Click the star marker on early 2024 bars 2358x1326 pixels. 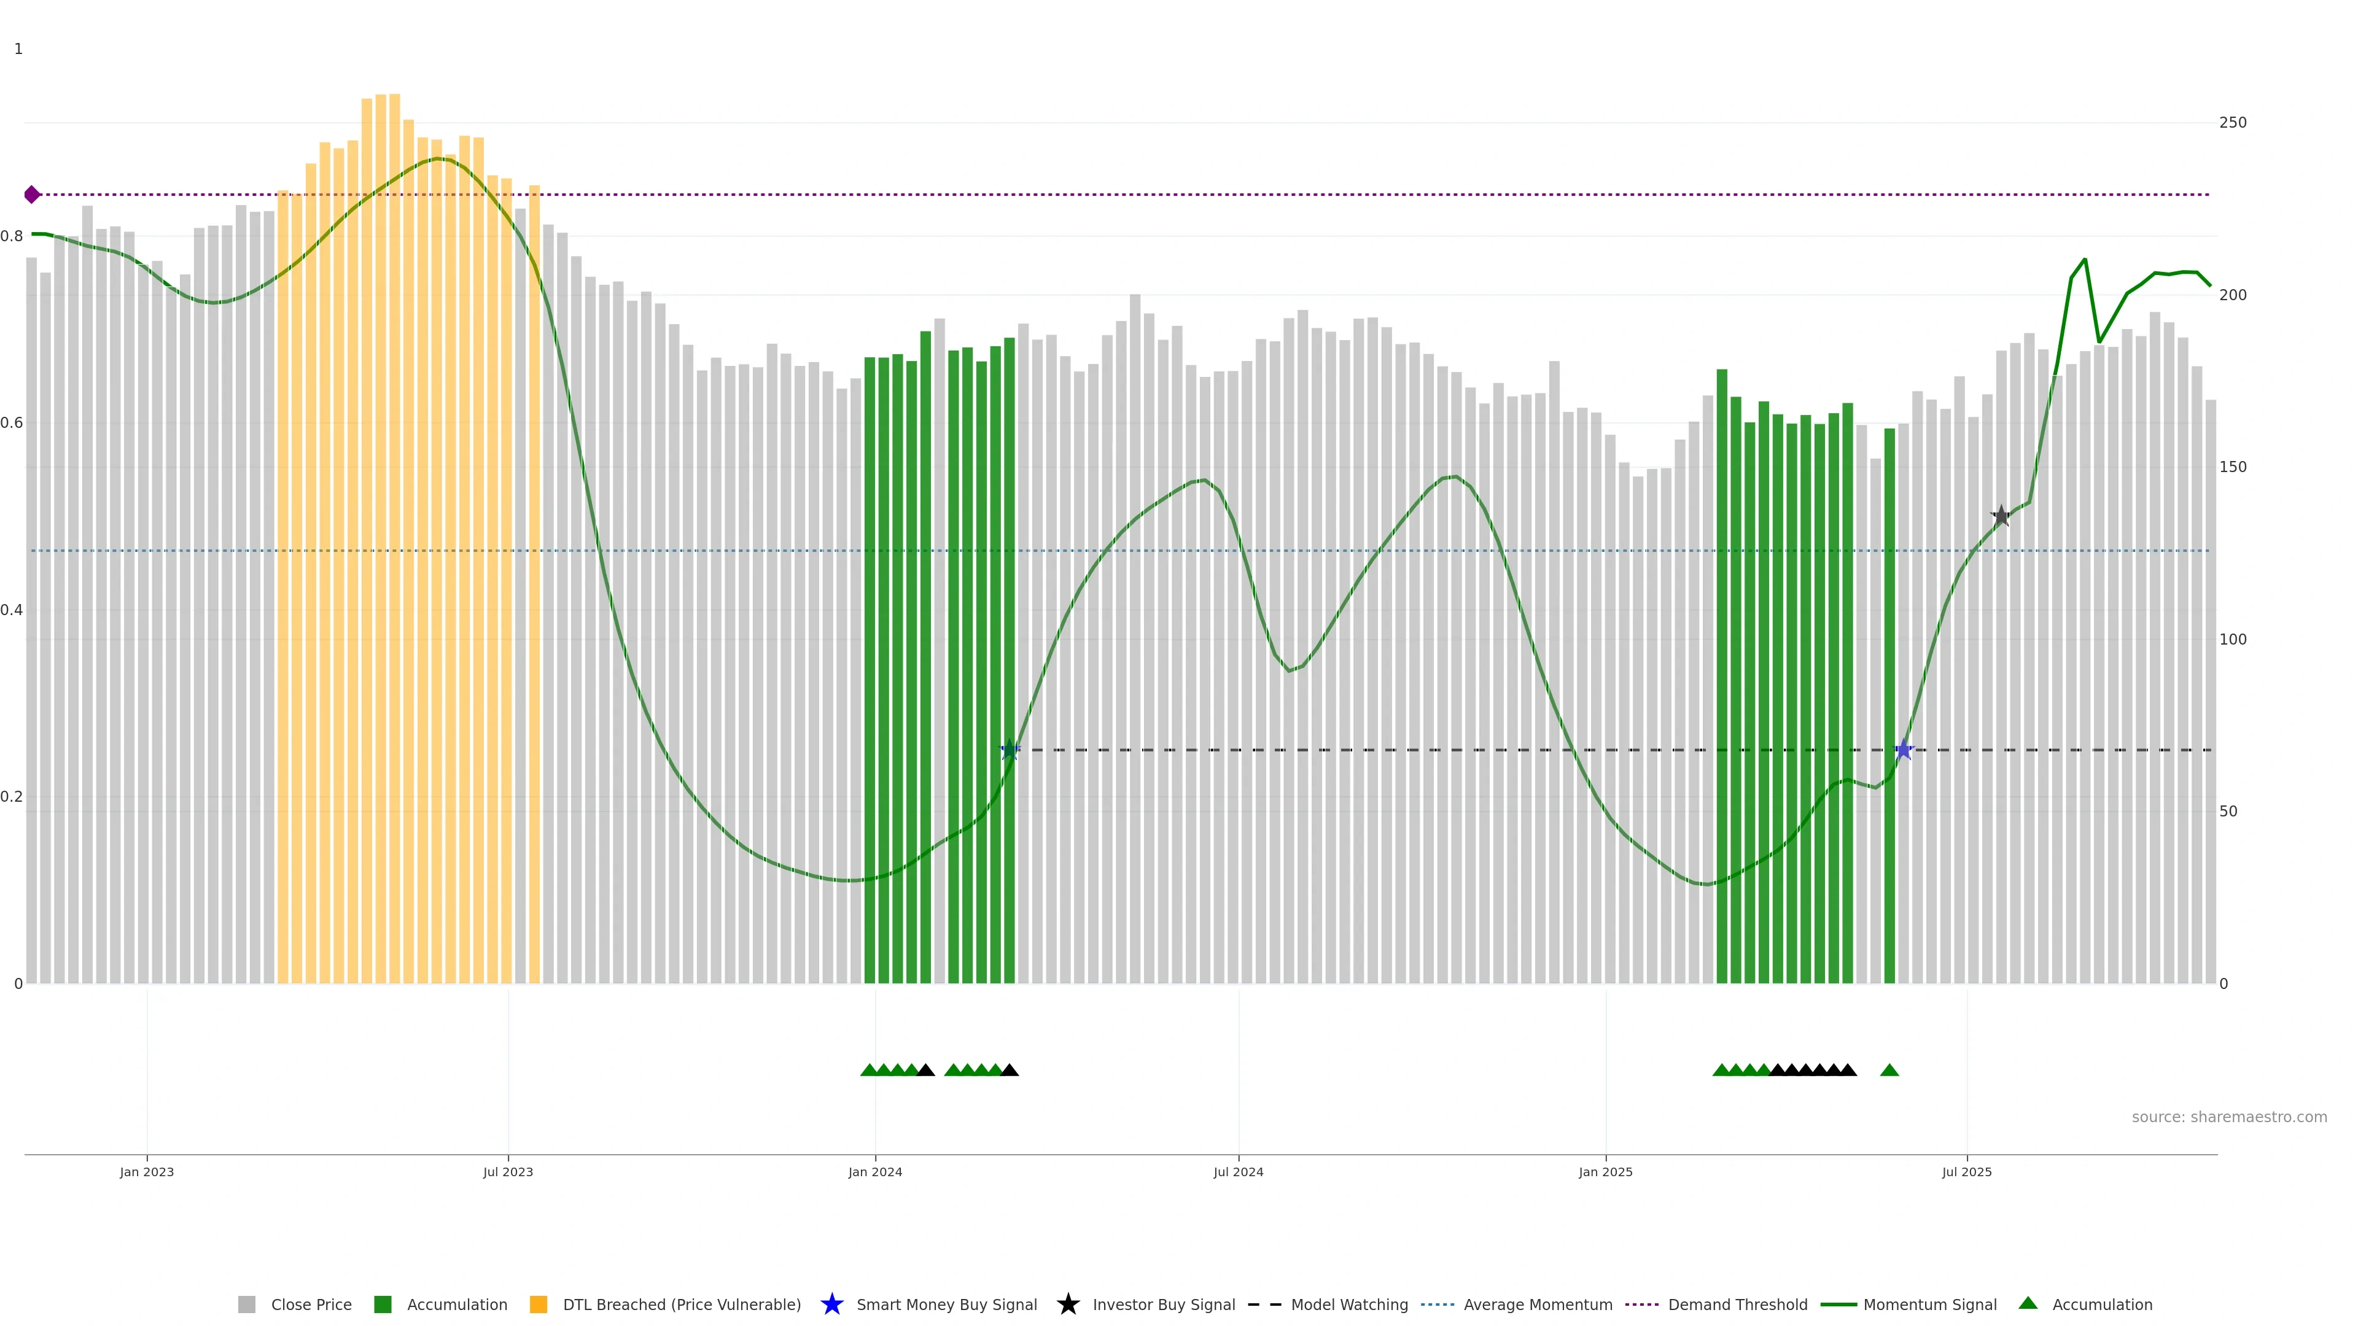coord(1009,750)
